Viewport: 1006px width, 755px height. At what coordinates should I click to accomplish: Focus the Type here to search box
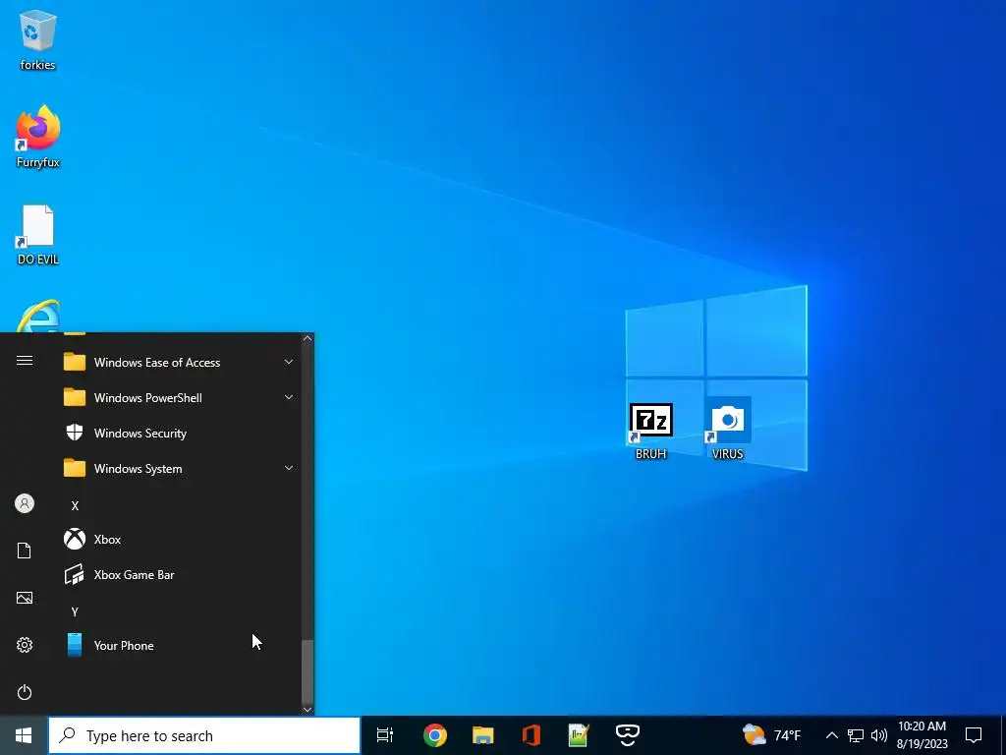pos(204,735)
